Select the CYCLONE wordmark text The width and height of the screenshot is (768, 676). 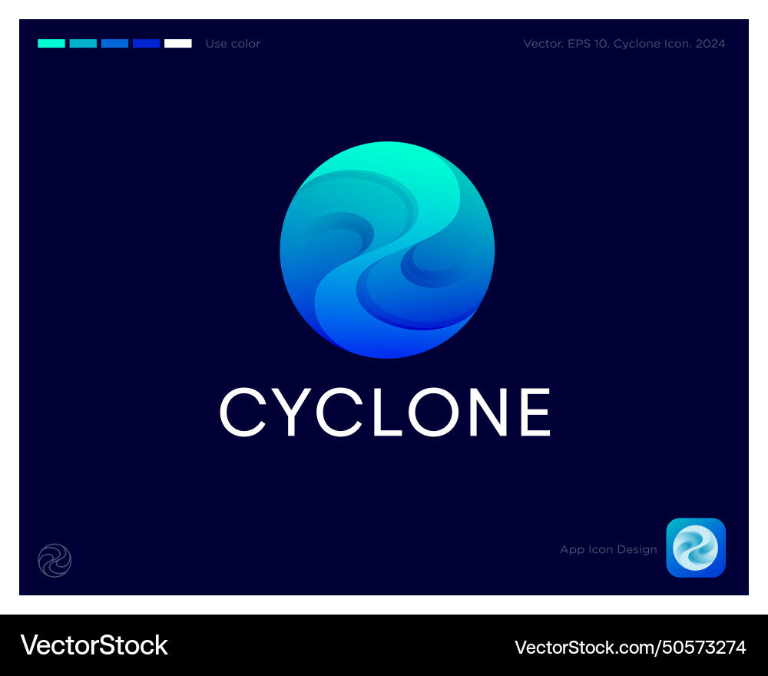386,413
